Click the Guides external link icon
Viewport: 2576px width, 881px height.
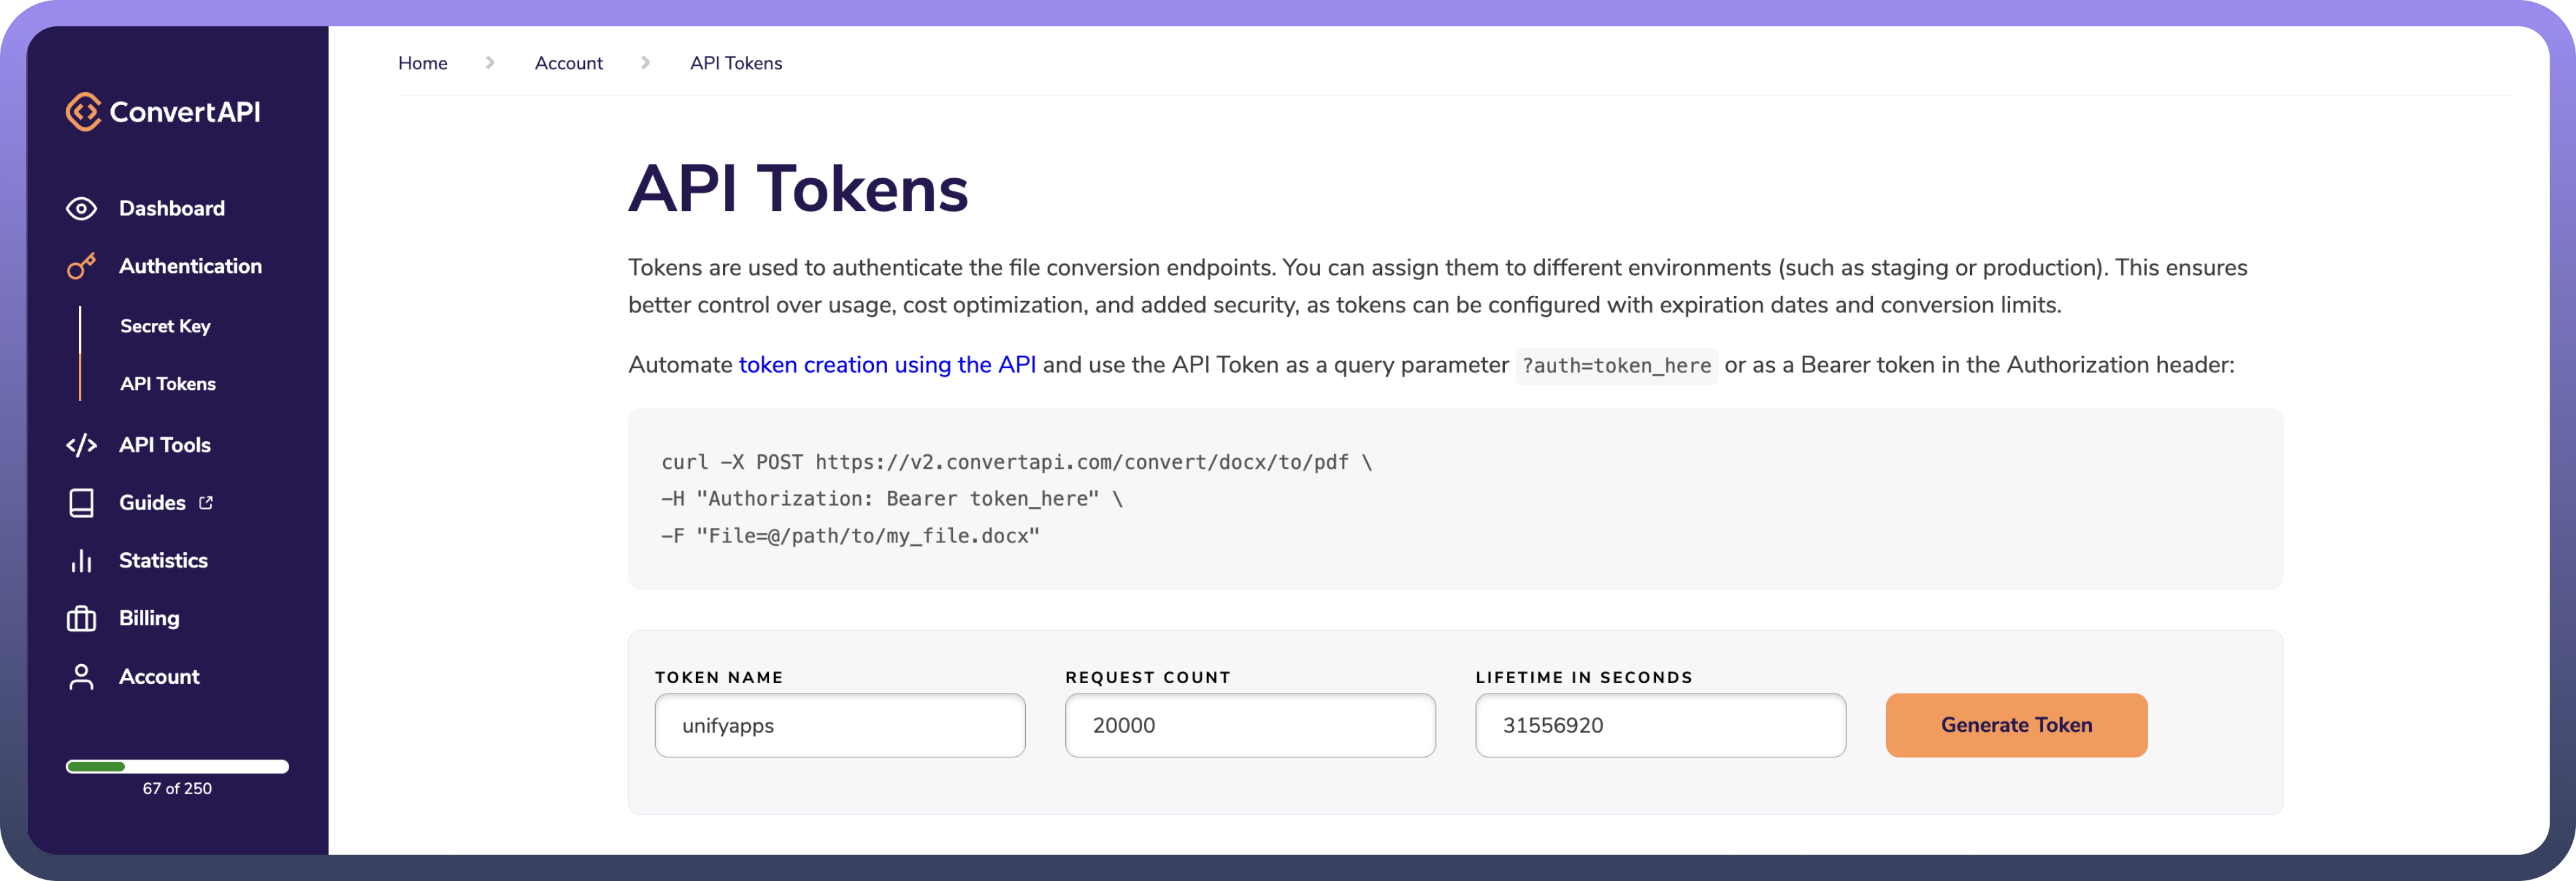click(206, 503)
